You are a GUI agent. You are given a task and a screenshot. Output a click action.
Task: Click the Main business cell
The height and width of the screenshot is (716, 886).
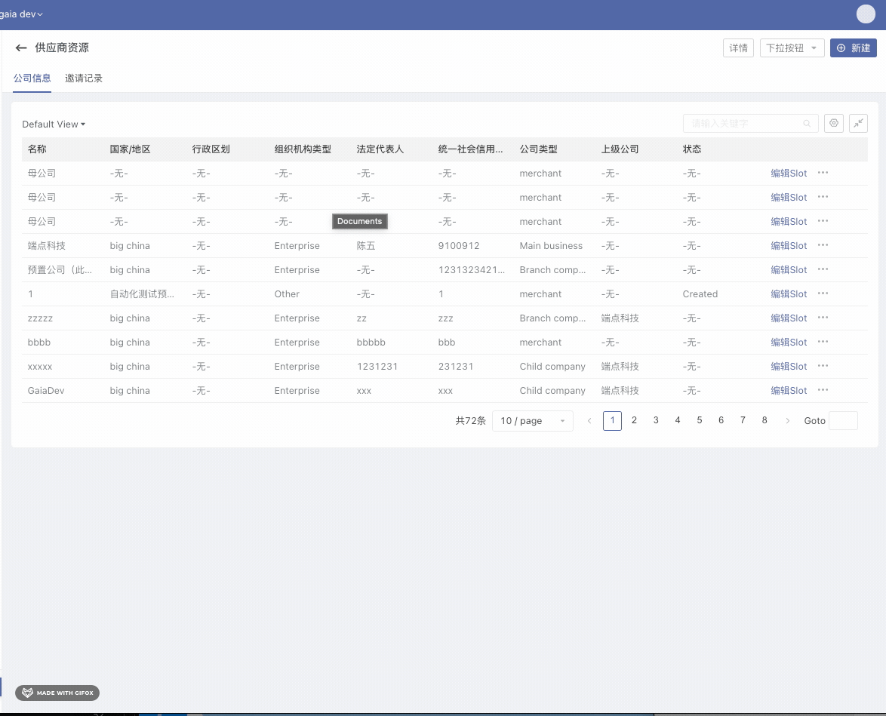pos(551,246)
